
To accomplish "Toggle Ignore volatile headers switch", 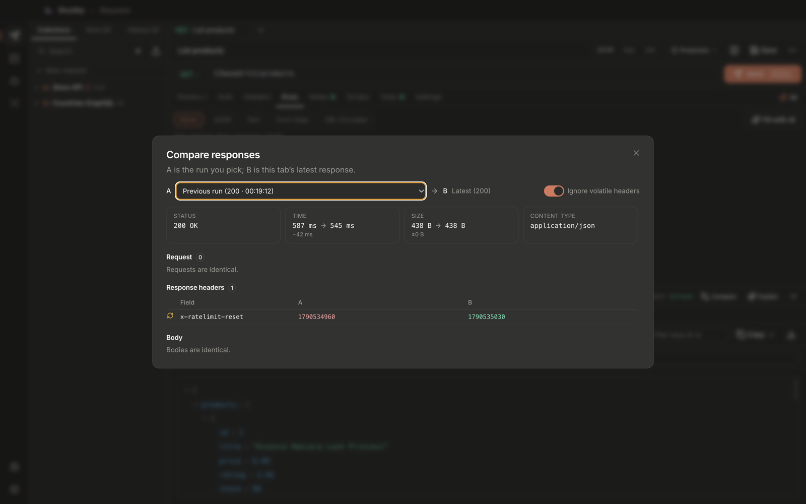I will tap(554, 191).
